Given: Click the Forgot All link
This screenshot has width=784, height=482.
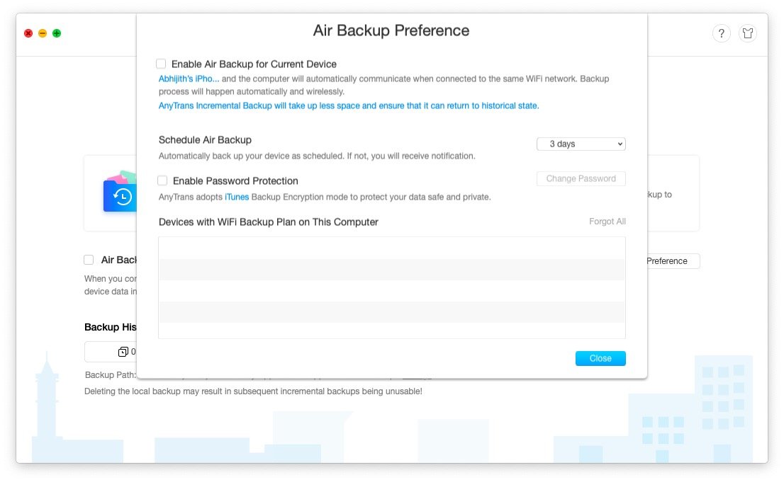Looking at the screenshot, I should pos(607,222).
